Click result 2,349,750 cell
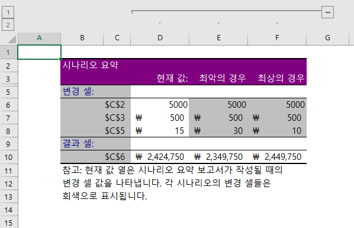354x228 pixels. pyautogui.click(x=218, y=157)
